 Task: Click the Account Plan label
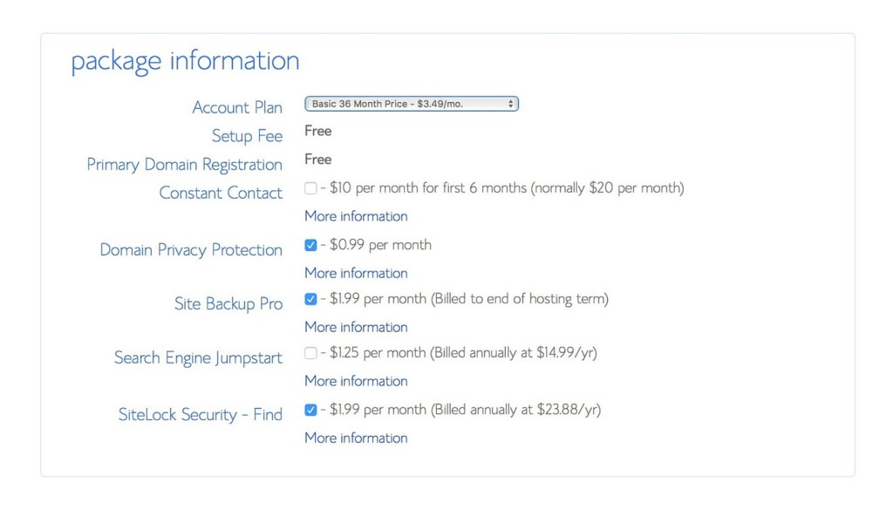pos(237,107)
